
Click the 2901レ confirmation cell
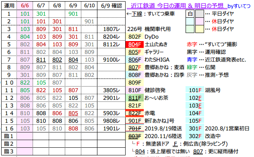(x=111, y=98)
